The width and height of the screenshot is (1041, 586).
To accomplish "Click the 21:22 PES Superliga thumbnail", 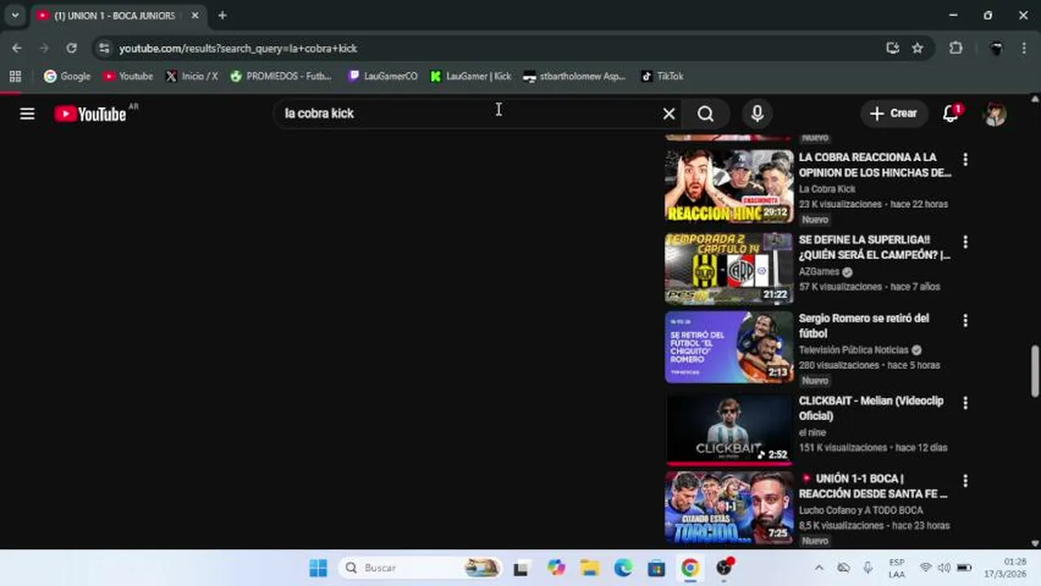I will tap(729, 269).
